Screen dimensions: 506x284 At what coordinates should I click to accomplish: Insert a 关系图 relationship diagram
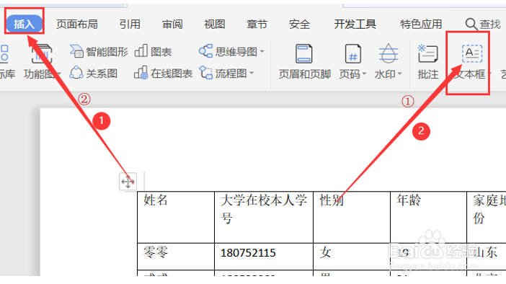(94, 74)
